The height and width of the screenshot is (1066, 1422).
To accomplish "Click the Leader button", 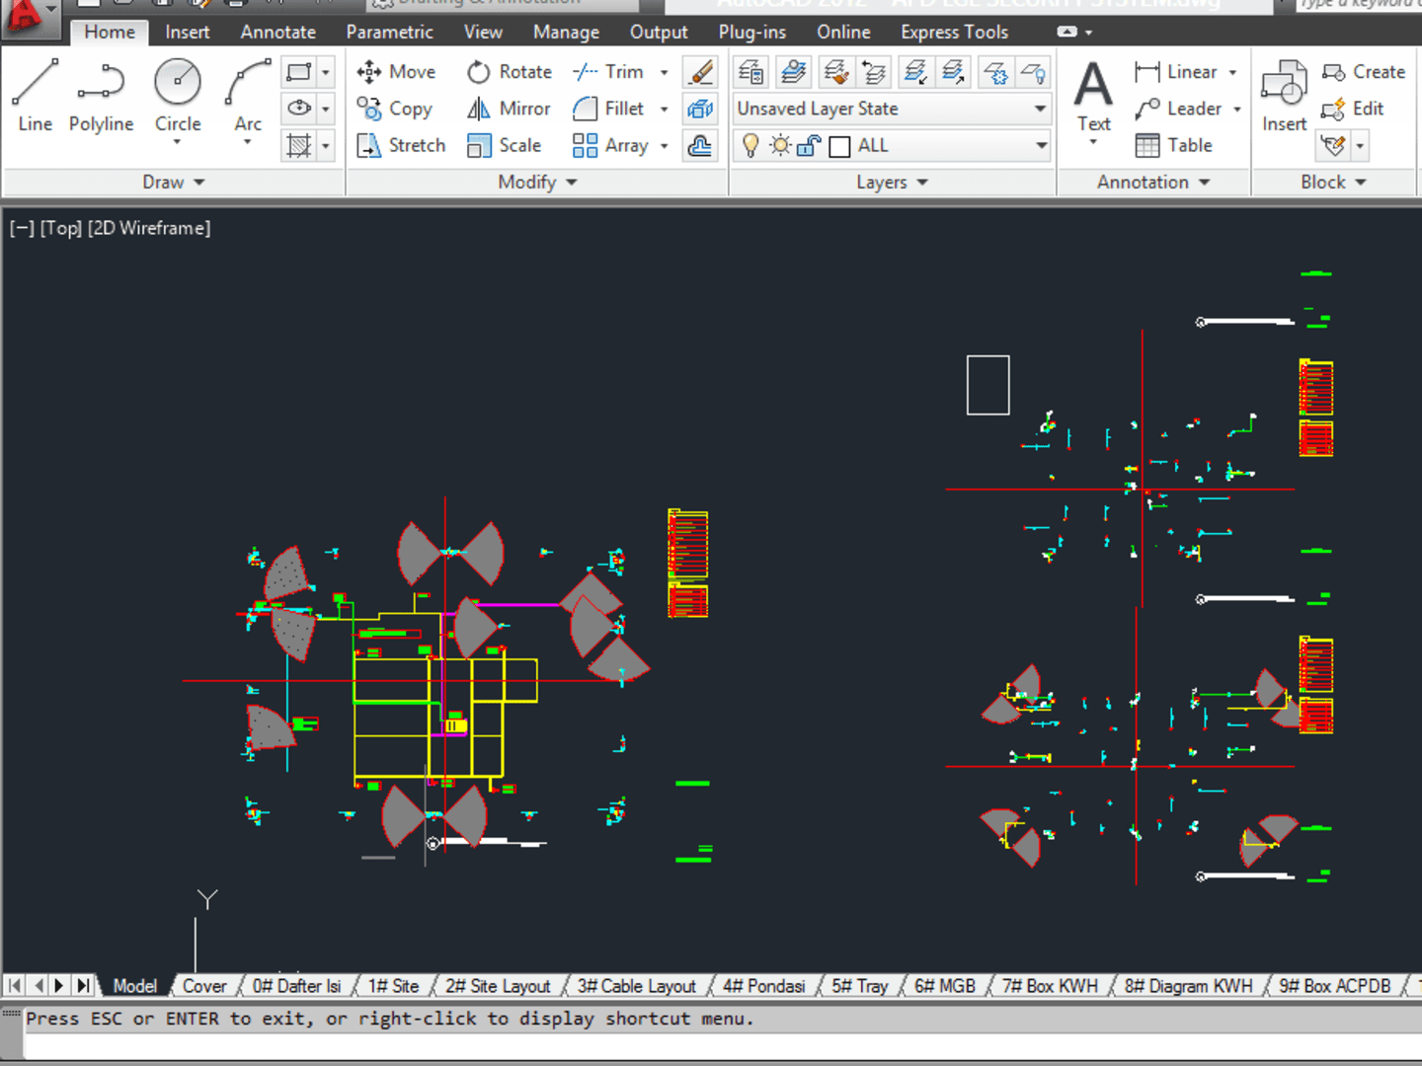I will [1177, 109].
